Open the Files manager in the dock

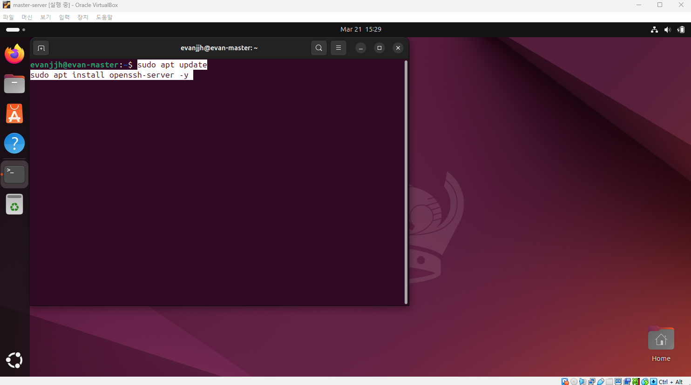[14, 84]
